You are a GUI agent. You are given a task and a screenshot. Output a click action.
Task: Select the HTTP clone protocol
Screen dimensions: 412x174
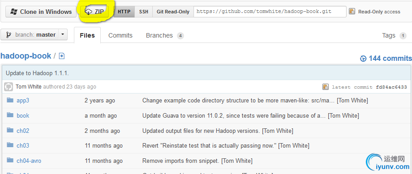124,12
